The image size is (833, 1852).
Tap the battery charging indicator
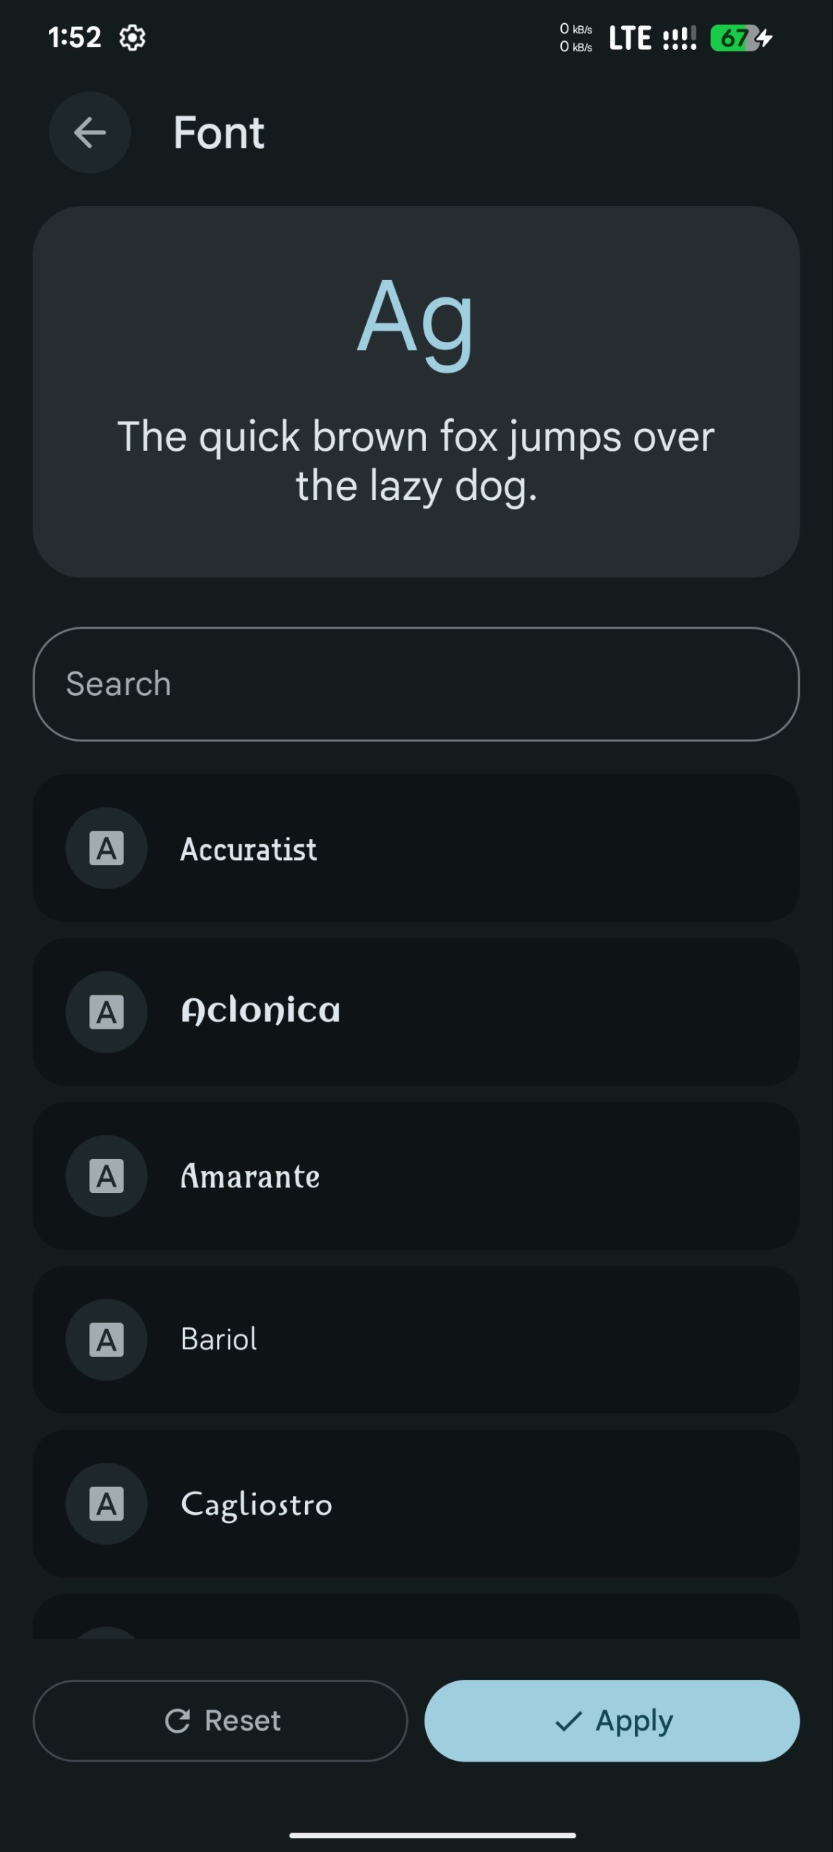(742, 38)
